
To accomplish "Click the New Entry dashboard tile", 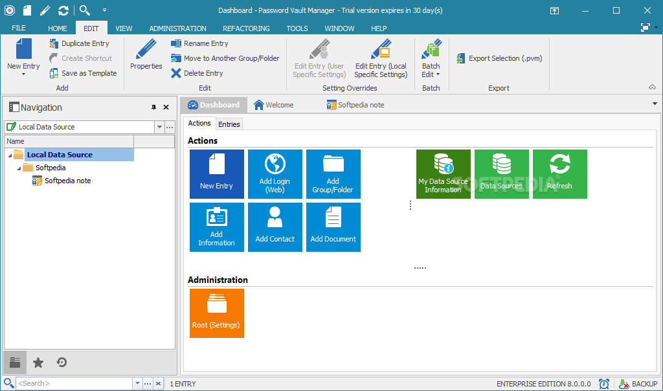I will pos(216,174).
